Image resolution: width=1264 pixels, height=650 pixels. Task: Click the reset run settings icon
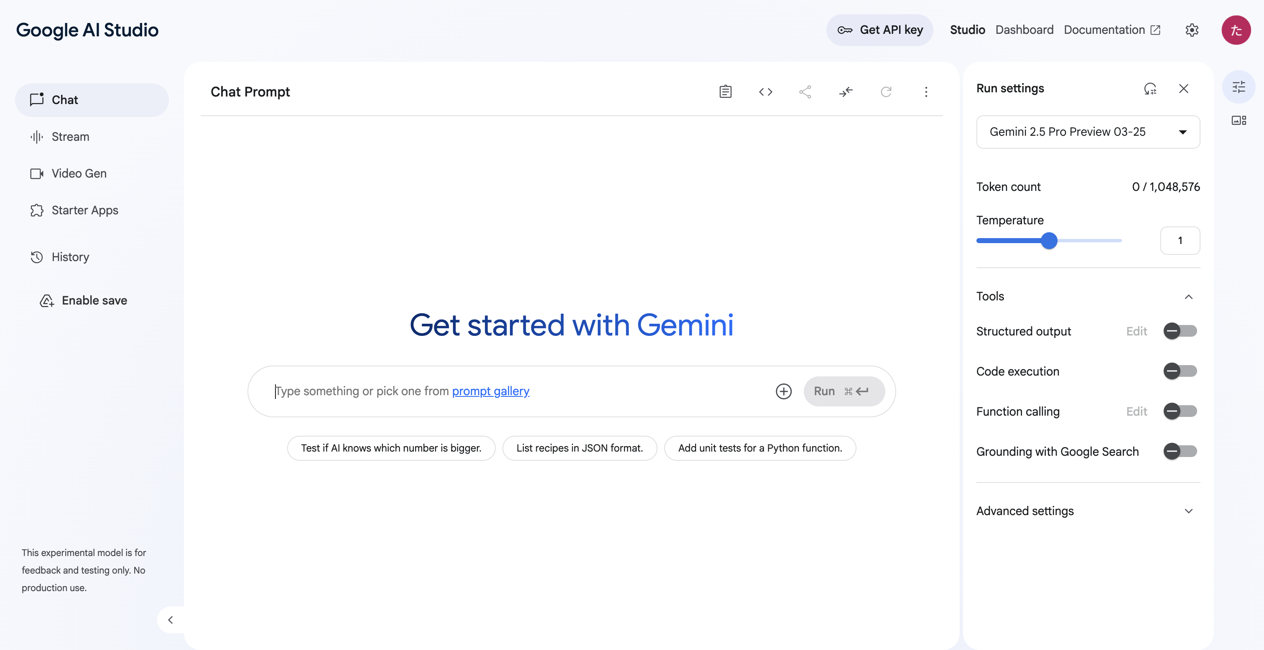(x=1150, y=89)
